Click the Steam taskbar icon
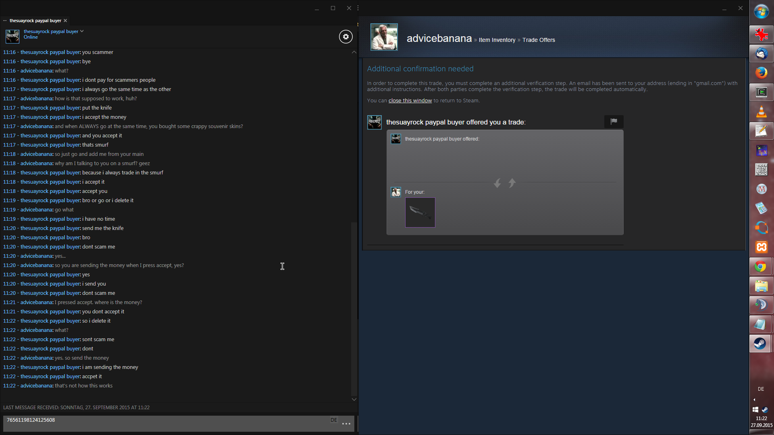The image size is (774, 435). [761, 344]
